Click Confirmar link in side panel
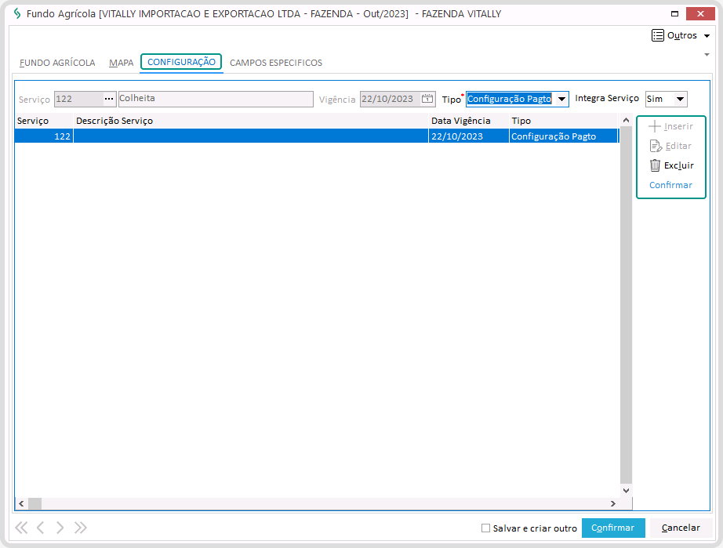This screenshot has width=723, height=548. tap(670, 185)
